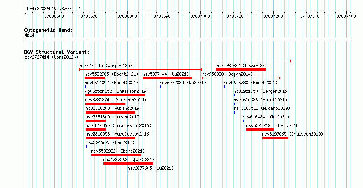This screenshot has width=363, height=188.
Task: Click the nsv5614092 (Ebert2021) label
Action: point(111,83)
